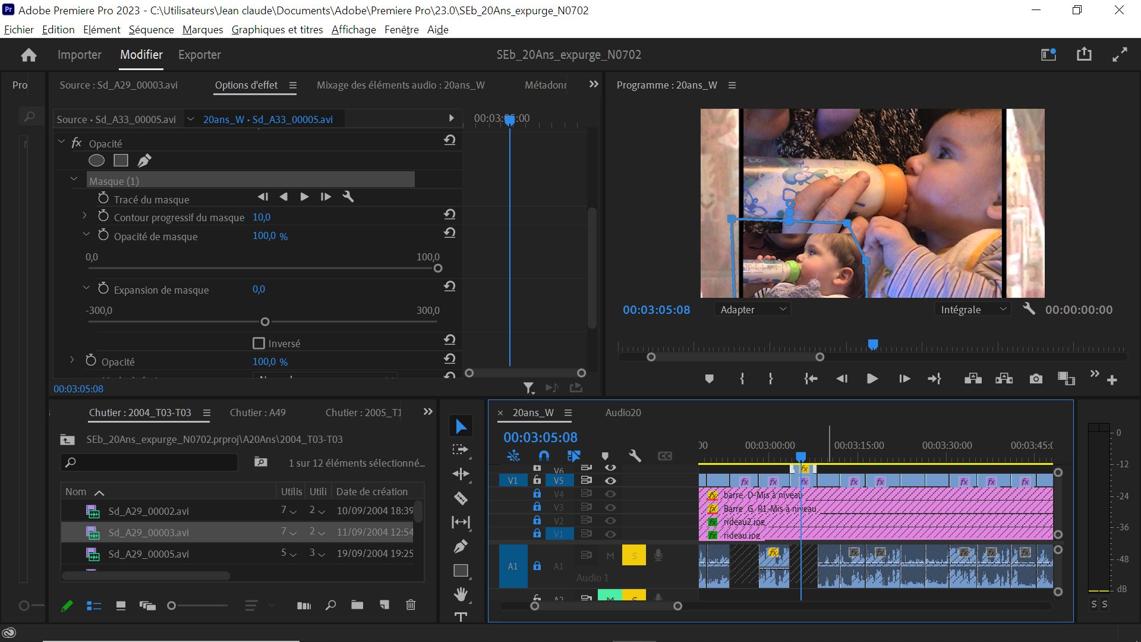Toggle the Inversé mask checkbox
Viewport: 1141px width, 642px height.
click(259, 344)
